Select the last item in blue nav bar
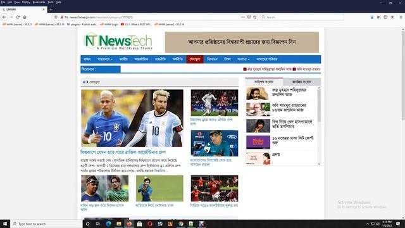The width and height of the screenshot is (405, 228). 267,59
